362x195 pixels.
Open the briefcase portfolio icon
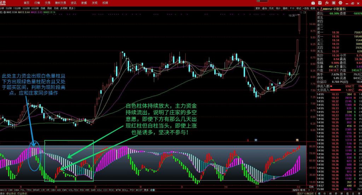click(313, 2)
